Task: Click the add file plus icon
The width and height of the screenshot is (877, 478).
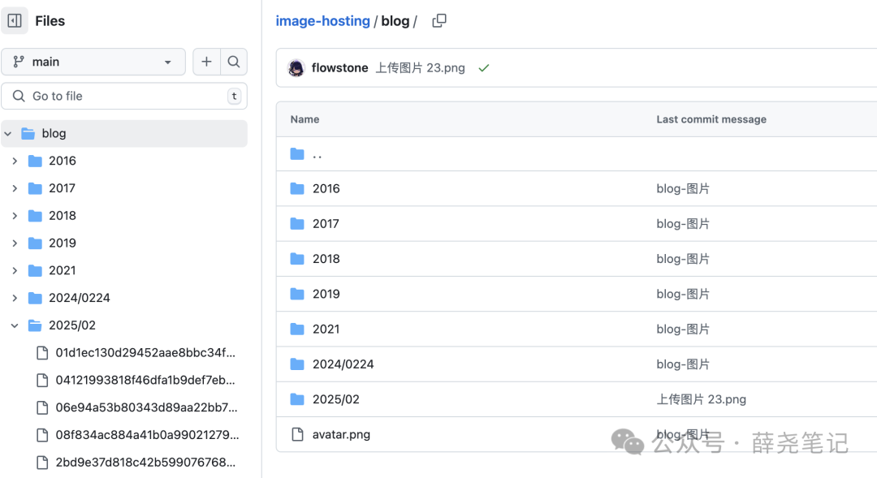Action: (x=206, y=62)
